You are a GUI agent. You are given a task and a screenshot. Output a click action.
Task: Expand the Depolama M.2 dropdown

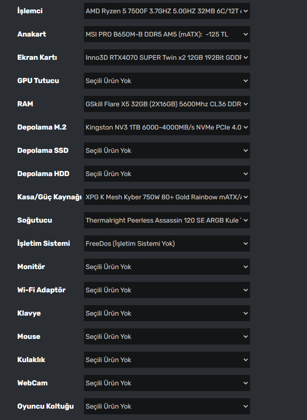[x=167, y=127]
